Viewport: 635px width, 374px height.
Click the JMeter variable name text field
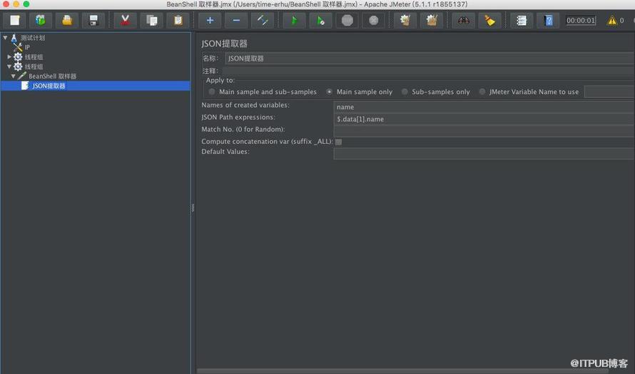pyautogui.click(x=609, y=92)
